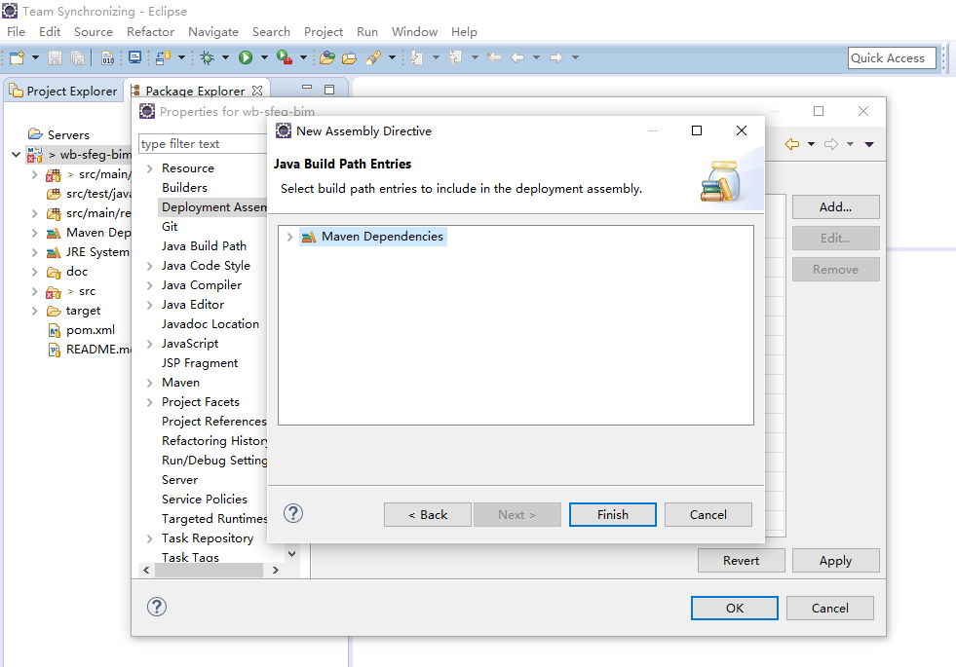This screenshot has height=667, width=956.
Task: Click the Save toolbar icon
Action: point(55,57)
